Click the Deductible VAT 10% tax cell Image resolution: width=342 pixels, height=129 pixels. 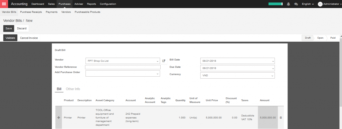coord(248,117)
